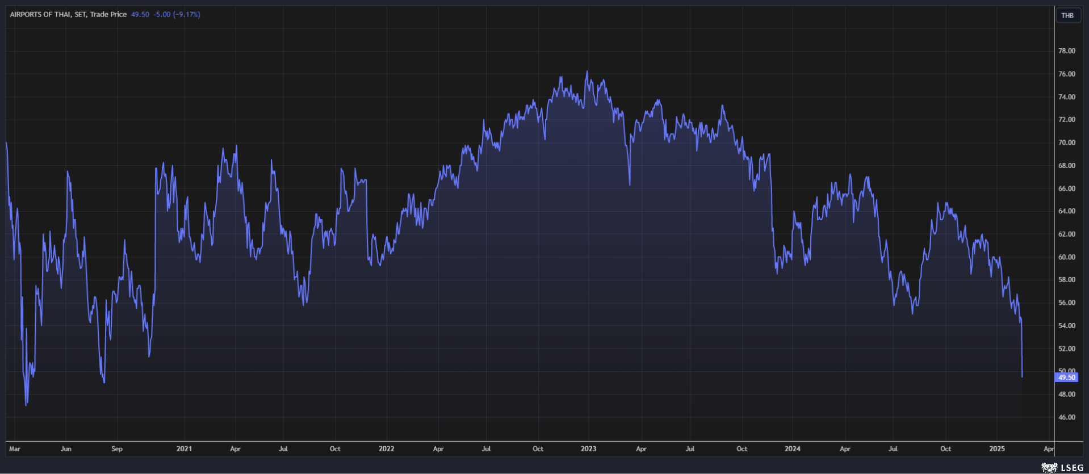Click the THB currency button
Screen dimensions: 1089x474
1067,15
